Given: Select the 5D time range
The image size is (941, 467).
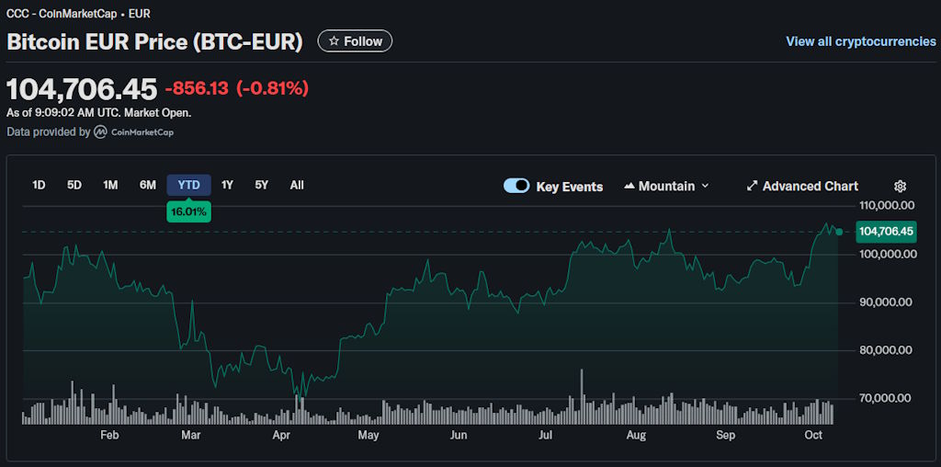Looking at the screenshot, I should (74, 185).
